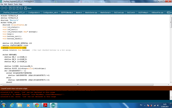This screenshot has height=108, width=172.
Task: Click the Open sketch arrow-up icon
Action: tap(14, 8)
